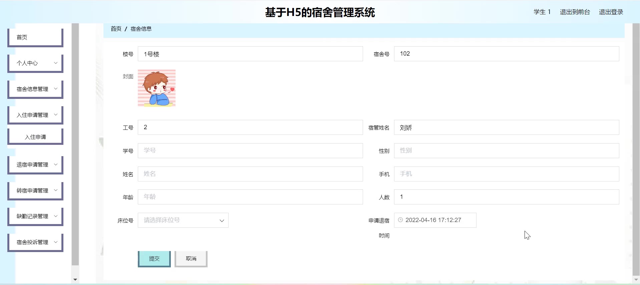Screen dimensions: 640x285
Task: Click the 姓名 input field
Action: 250,174
